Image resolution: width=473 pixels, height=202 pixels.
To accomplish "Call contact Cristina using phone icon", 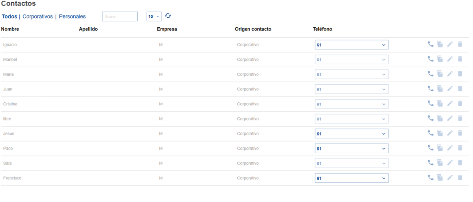I will [x=431, y=104].
